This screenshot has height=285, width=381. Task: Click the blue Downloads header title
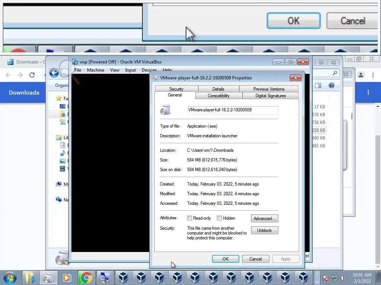point(24,92)
